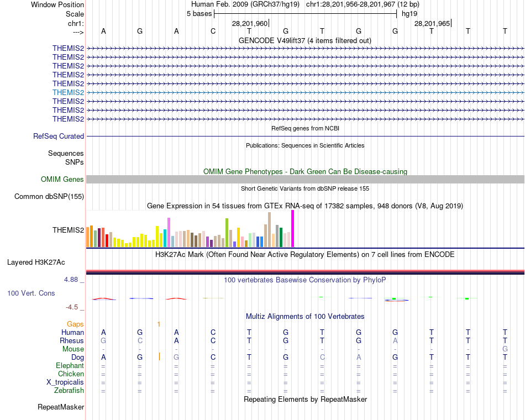Screen dimensions: 525x420
Task: Click the H3K27Ac Mark ENCODE track title
Action: point(305,255)
